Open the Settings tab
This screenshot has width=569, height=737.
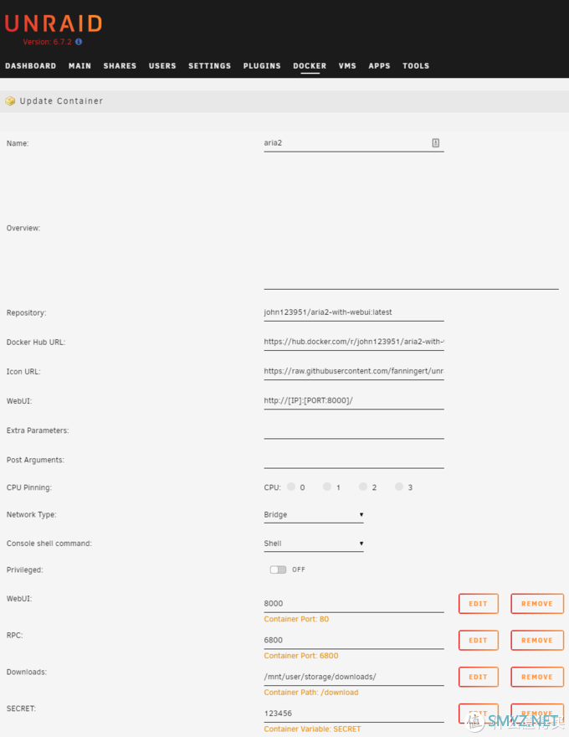(x=210, y=66)
